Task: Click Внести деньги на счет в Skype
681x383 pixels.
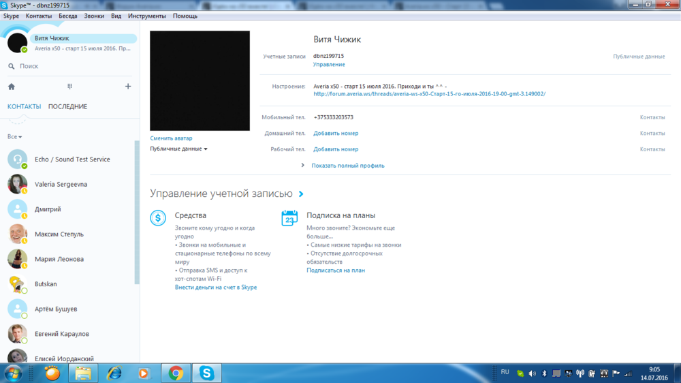Action: [x=216, y=288]
